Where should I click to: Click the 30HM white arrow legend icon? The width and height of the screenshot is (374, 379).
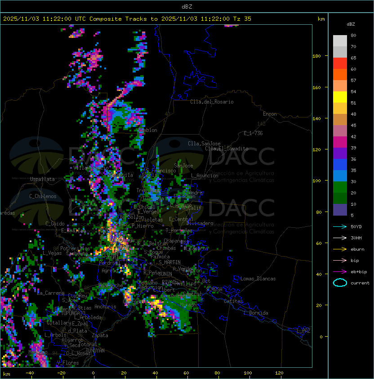(340, 238)
